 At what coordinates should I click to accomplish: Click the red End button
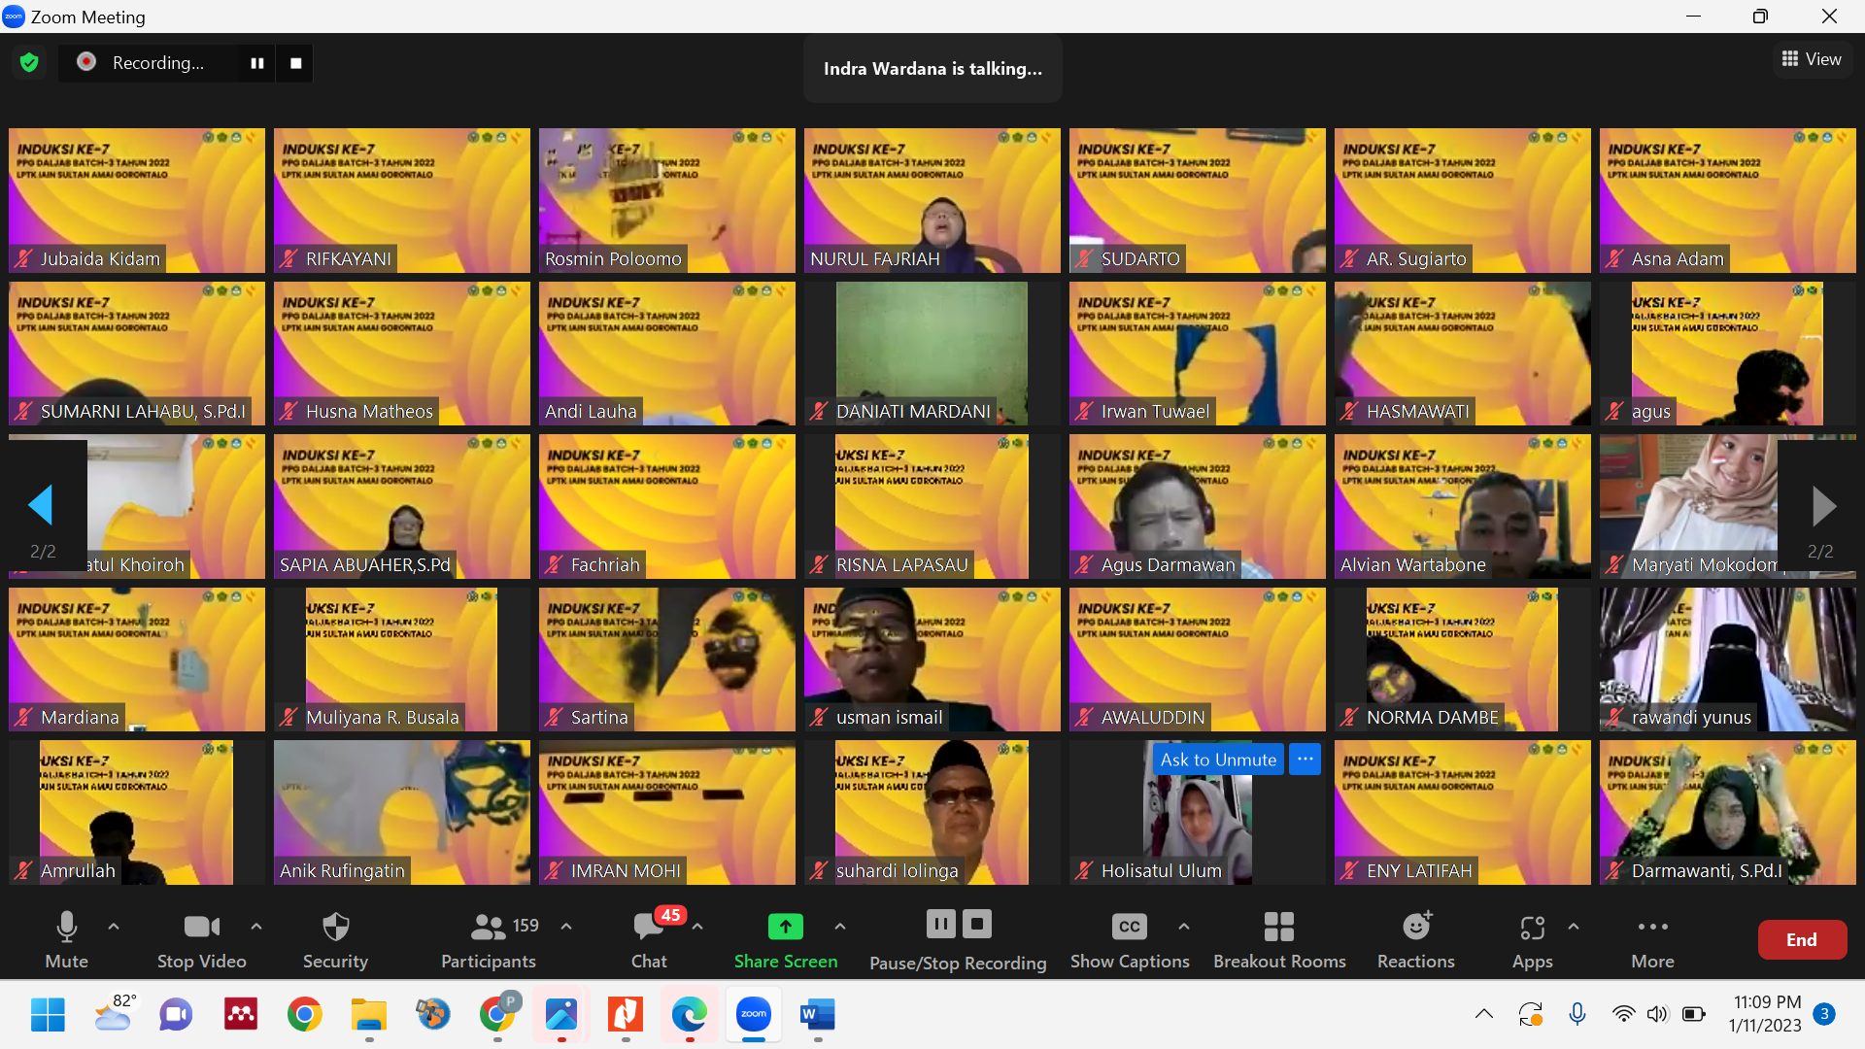1802,939
